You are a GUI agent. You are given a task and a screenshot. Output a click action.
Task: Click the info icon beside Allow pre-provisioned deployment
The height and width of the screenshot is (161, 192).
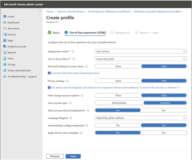point(88,111)
